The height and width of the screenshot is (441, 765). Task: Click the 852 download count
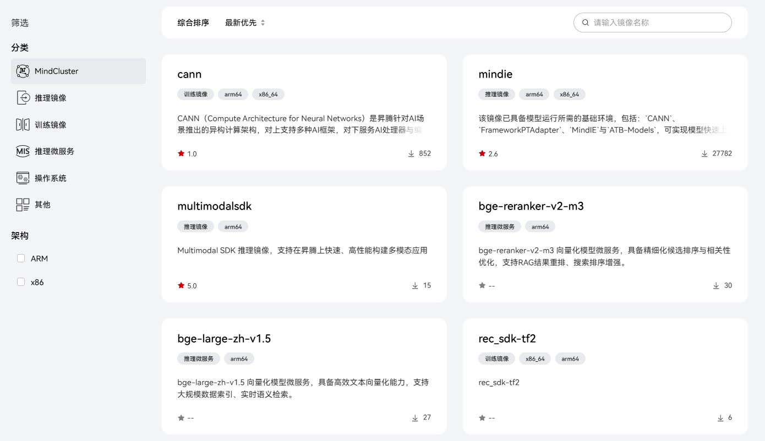click(425, 153)
